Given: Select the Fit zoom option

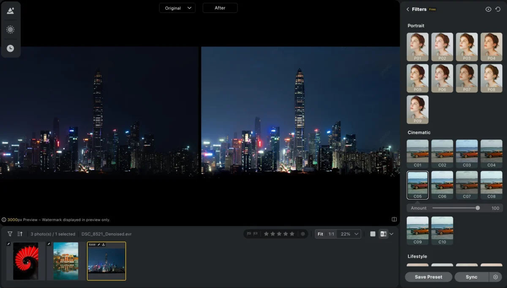Looking at the screenshot, I should 321,234.
